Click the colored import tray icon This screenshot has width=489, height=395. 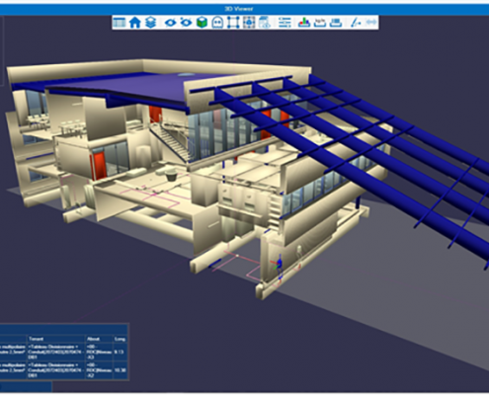pyautogui.click(x=304, y=23)
